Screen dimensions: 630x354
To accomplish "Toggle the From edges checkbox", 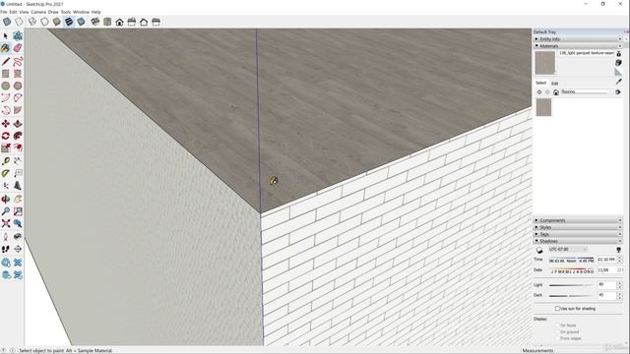I will point(557,338).
